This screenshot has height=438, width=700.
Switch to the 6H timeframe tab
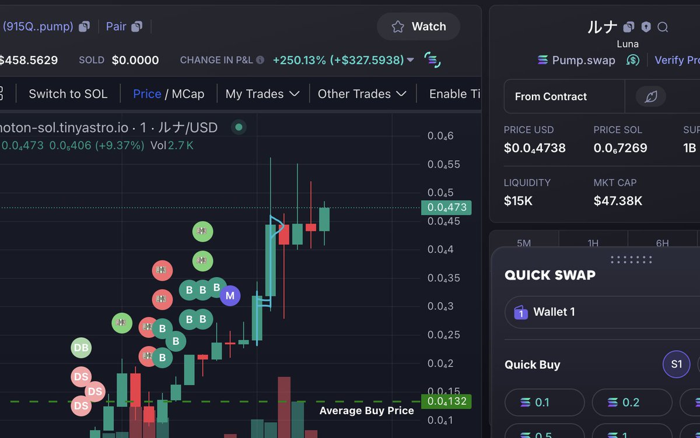(x=663, y=243)
